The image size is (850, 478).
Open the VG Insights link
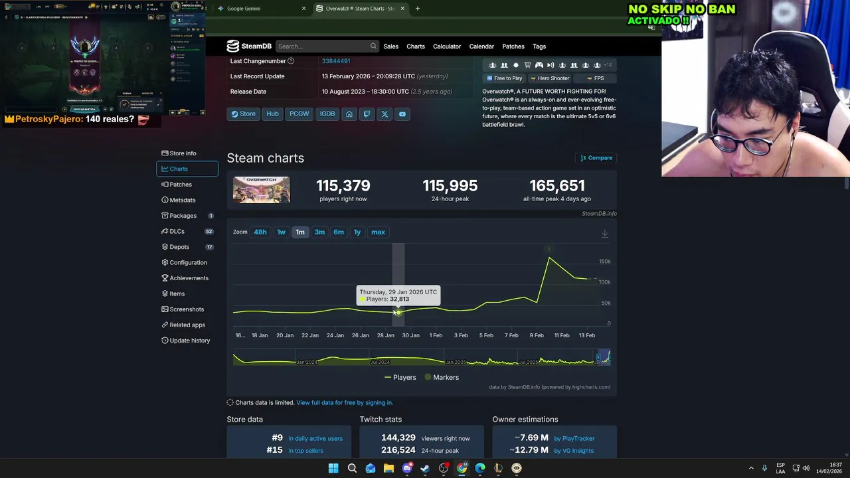coord(574,451)
